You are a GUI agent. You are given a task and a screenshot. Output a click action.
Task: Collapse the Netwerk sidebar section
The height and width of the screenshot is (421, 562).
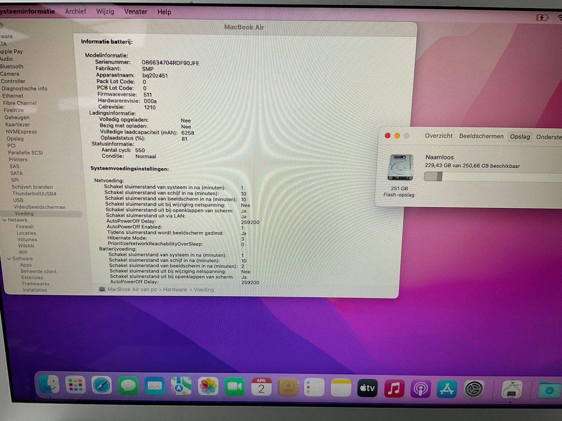5,220
